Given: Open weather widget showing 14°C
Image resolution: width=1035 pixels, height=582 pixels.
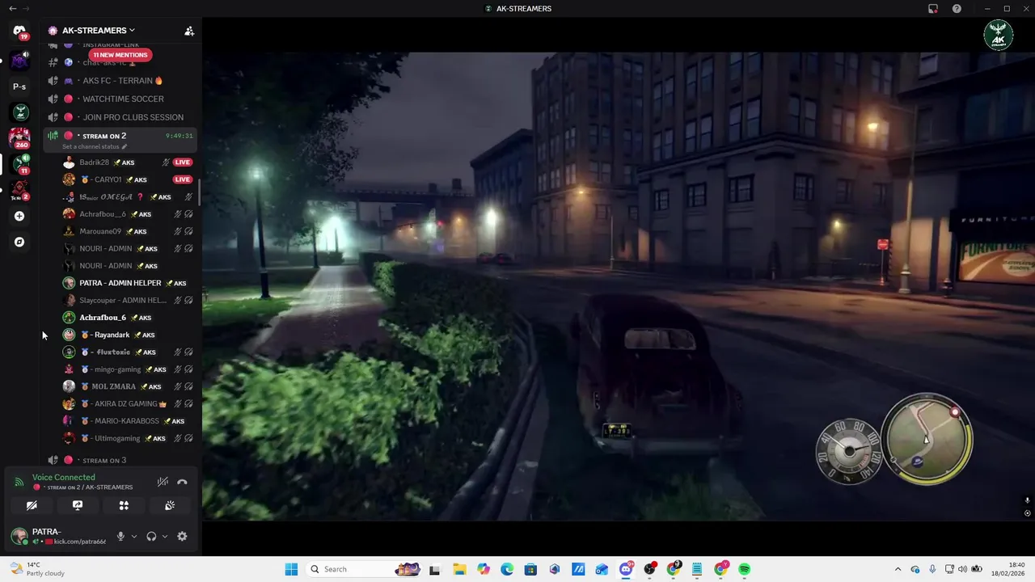Looking at the screenshot, I should [x=36, y=569].
